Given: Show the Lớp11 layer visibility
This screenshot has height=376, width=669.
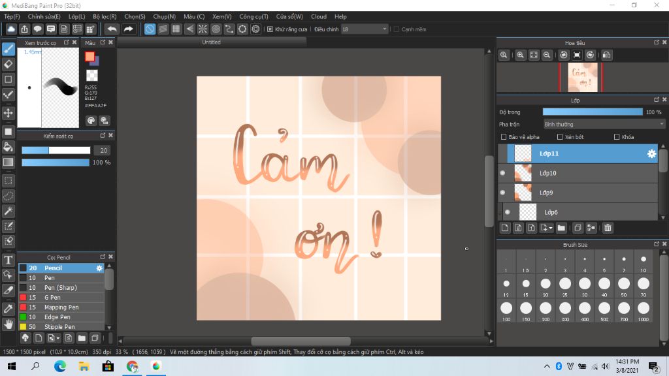Looking at the screenshot, I should (x=502, y=153).
